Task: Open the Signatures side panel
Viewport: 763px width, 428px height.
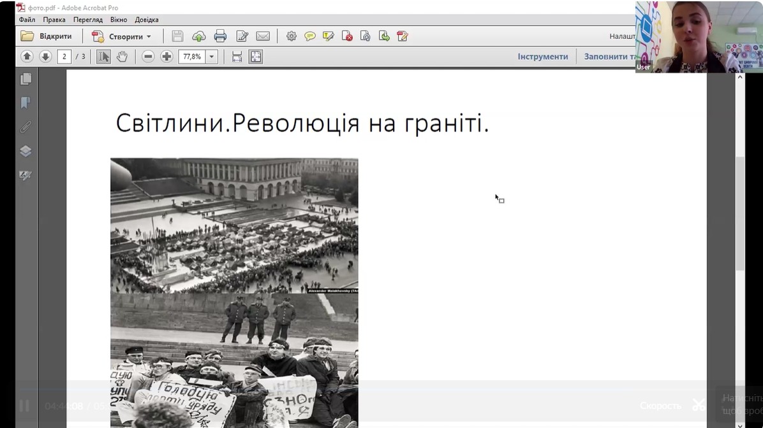Action: (26, 175)
